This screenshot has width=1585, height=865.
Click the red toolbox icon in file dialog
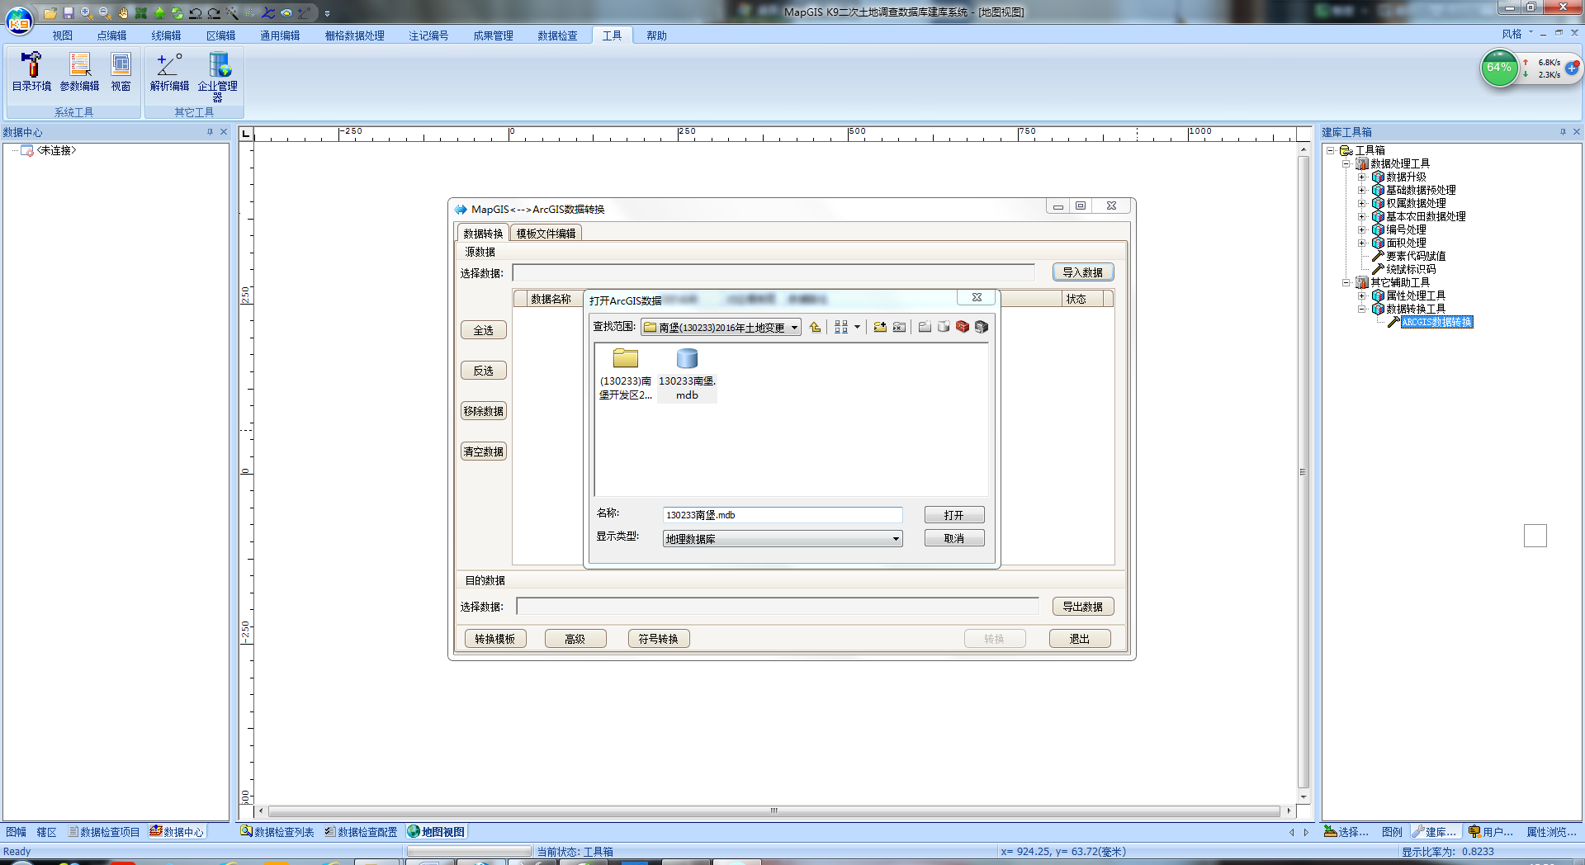coord(963,327)
